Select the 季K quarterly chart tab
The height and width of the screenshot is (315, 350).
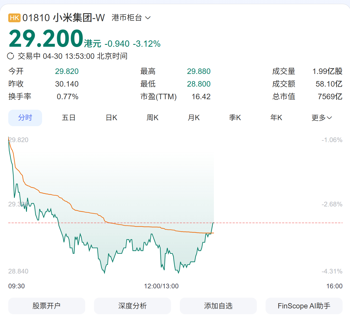(x=235, y=118)
